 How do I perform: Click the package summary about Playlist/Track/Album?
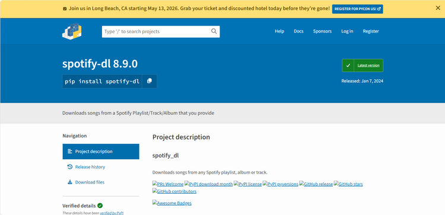pyautogui.click(x=138, y=113)
